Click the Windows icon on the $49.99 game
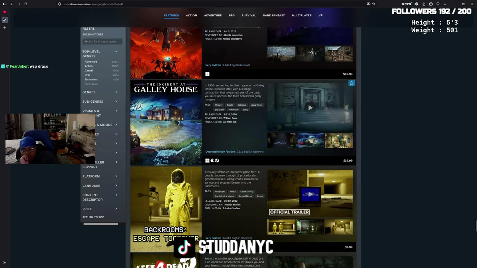 point(207,74)
